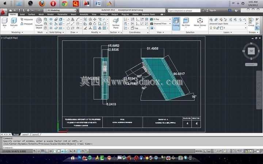Switch to the Mesh ribbon tab
The image size is (263, 164).
[41, 14]
